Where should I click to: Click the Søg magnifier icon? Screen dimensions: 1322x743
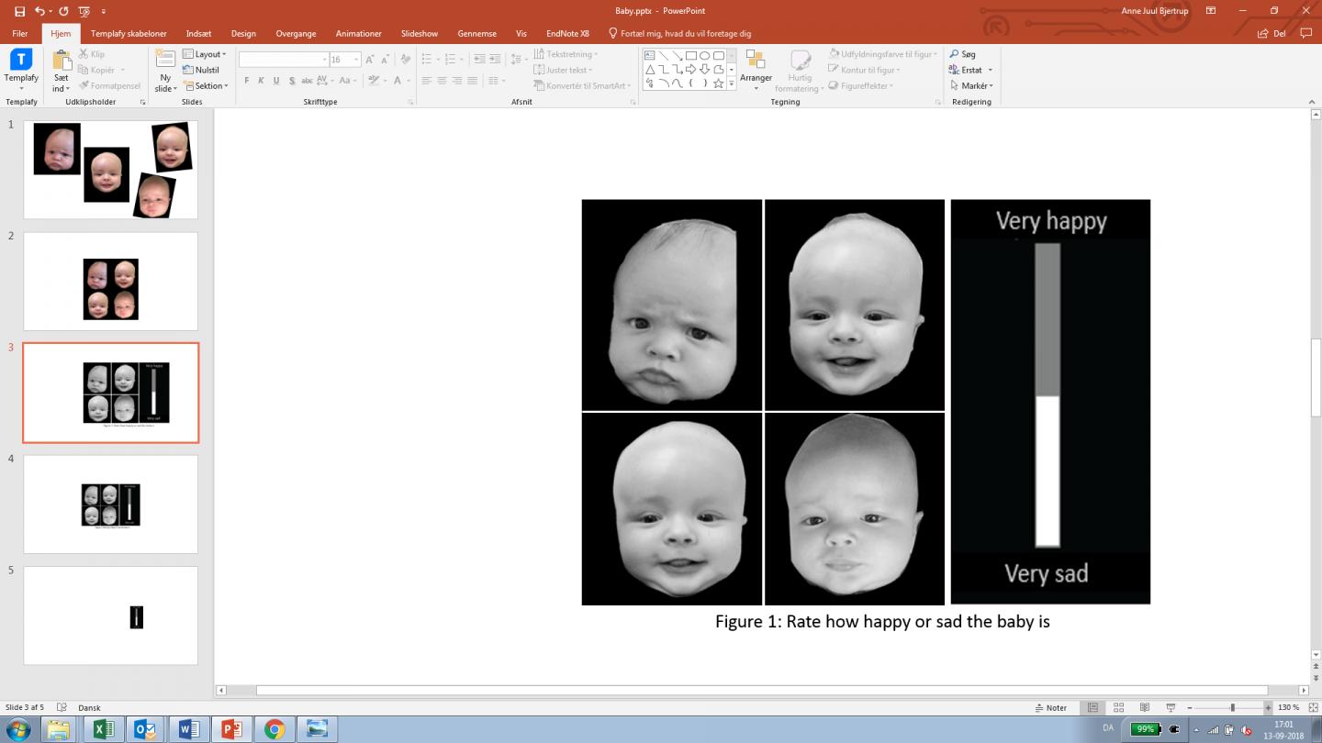click(x=955, y=54)
